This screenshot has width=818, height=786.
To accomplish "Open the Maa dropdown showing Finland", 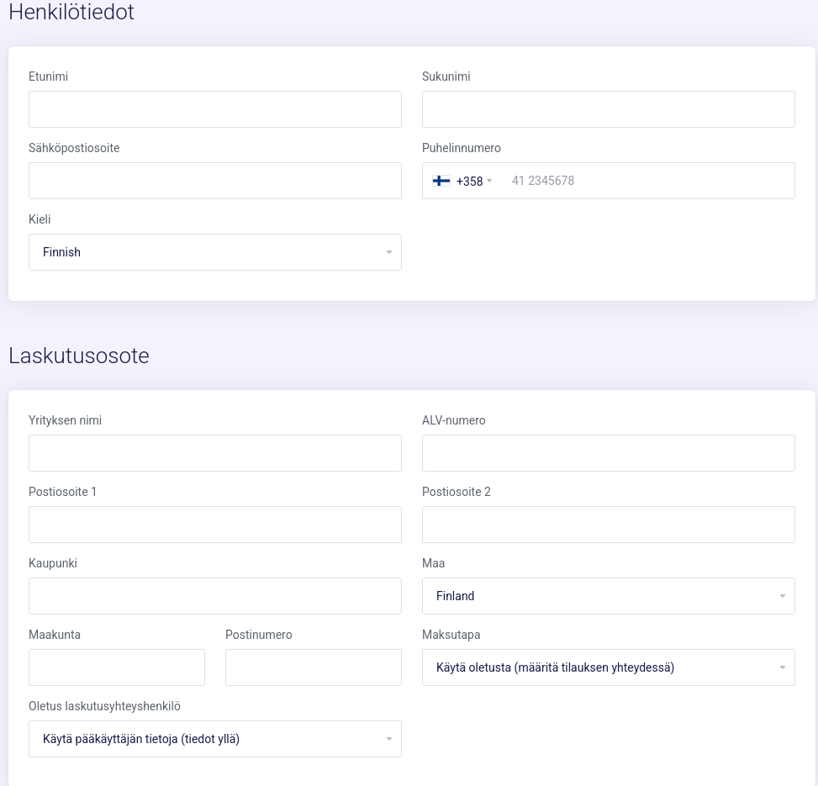I will pyautogui.click(x=609, y=596).
